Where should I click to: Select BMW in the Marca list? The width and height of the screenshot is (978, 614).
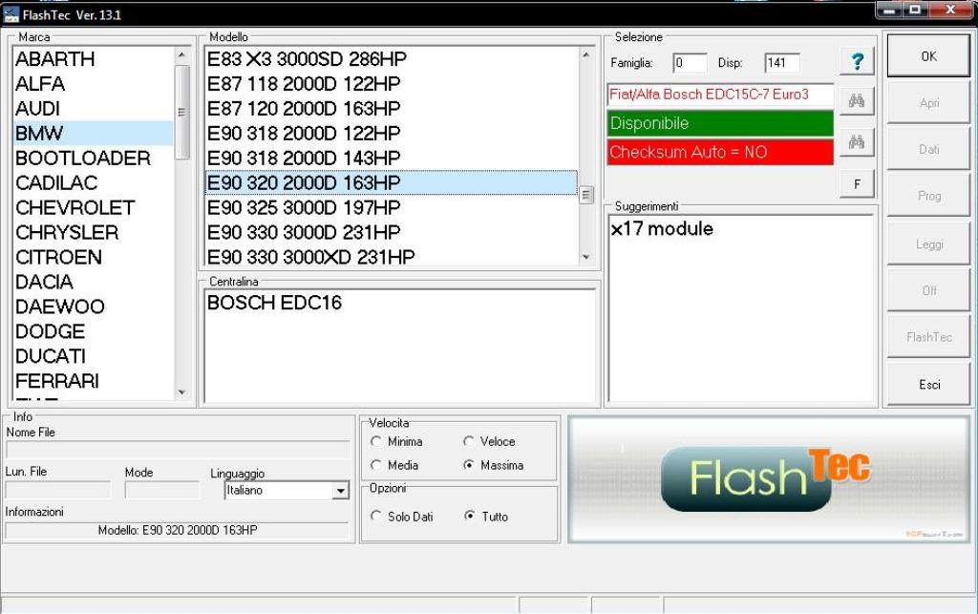93,134
